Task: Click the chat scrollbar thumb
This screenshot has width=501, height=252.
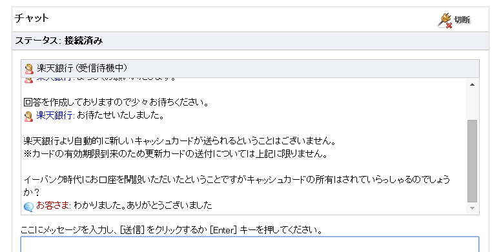Action: pos(472,161)
